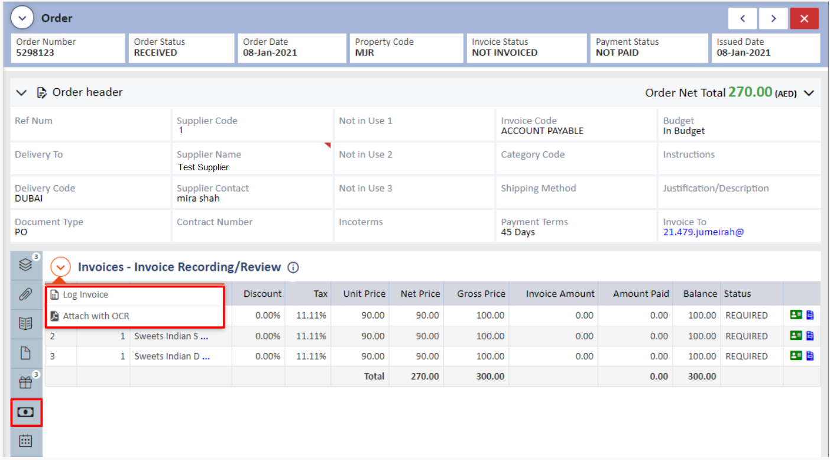Click the Ref Num field

point(90,124)
